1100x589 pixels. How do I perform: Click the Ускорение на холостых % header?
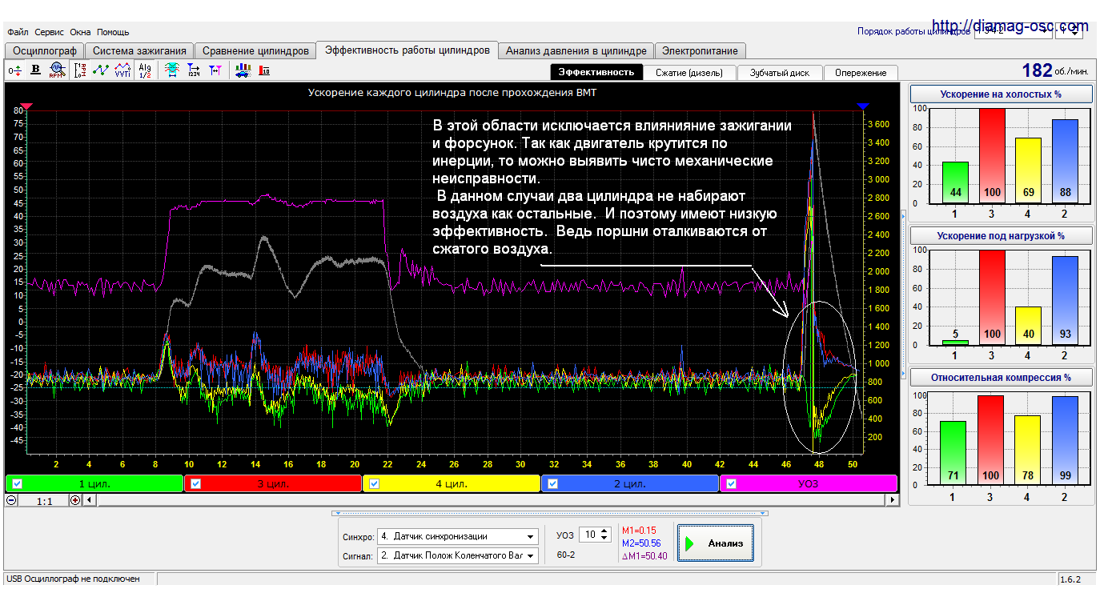click(x=1001, y=94)
